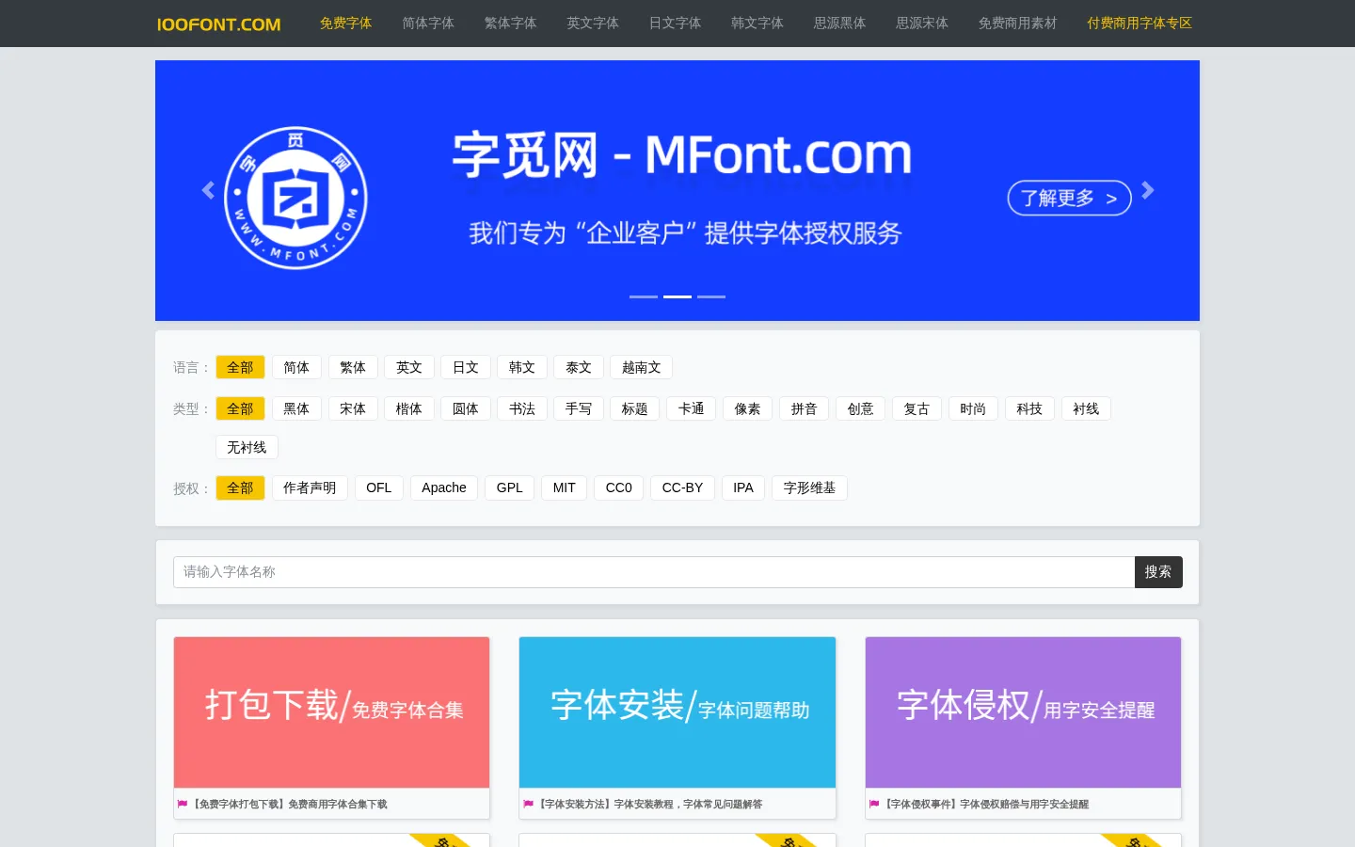
Task: Open 英文字体 nav menu item
Action: tap(593, 24)
